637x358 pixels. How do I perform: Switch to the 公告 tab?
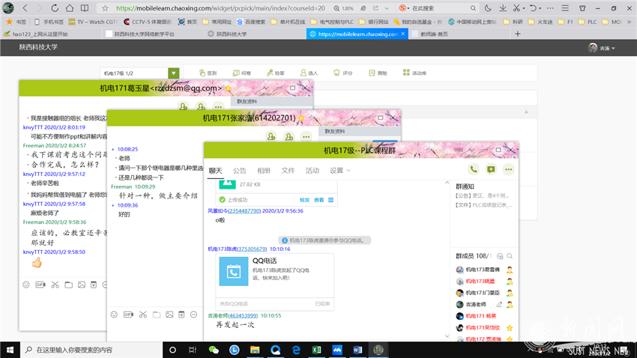pyautogui.click(x=239, y=171)
